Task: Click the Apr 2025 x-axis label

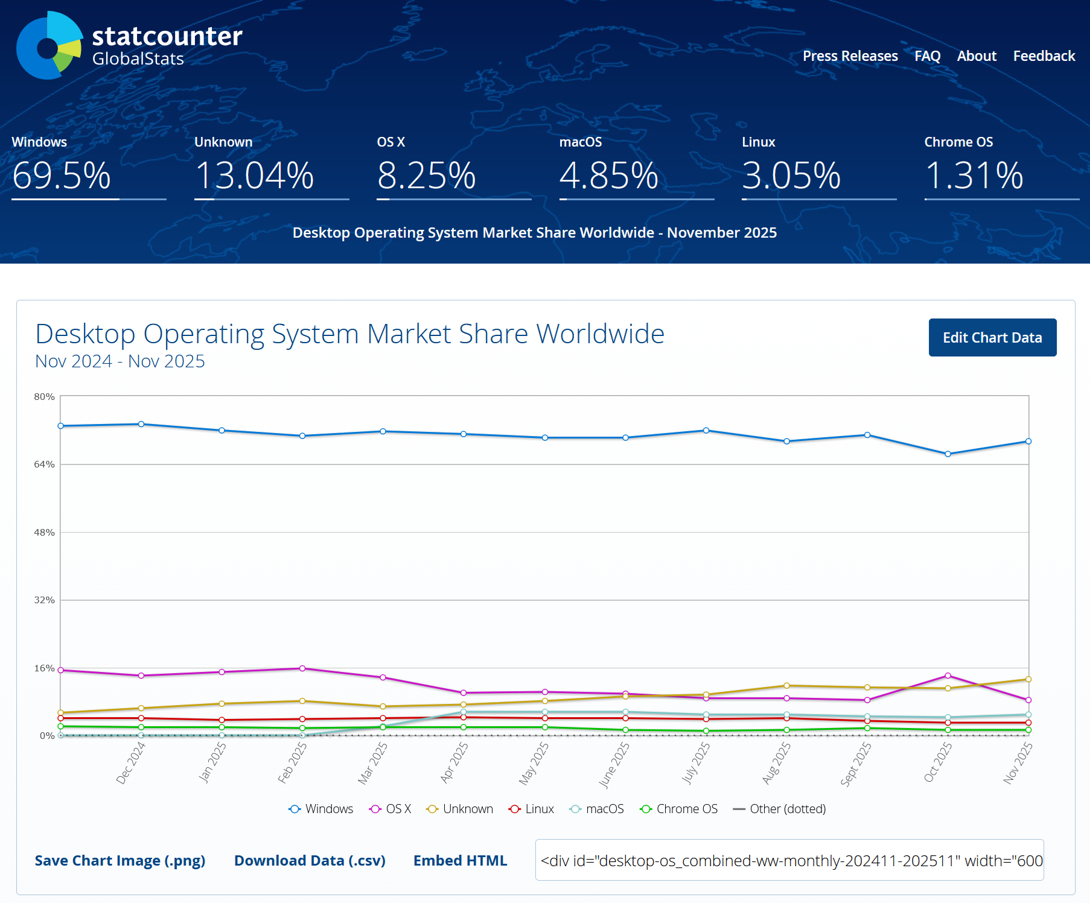Action: coord(454,762)
